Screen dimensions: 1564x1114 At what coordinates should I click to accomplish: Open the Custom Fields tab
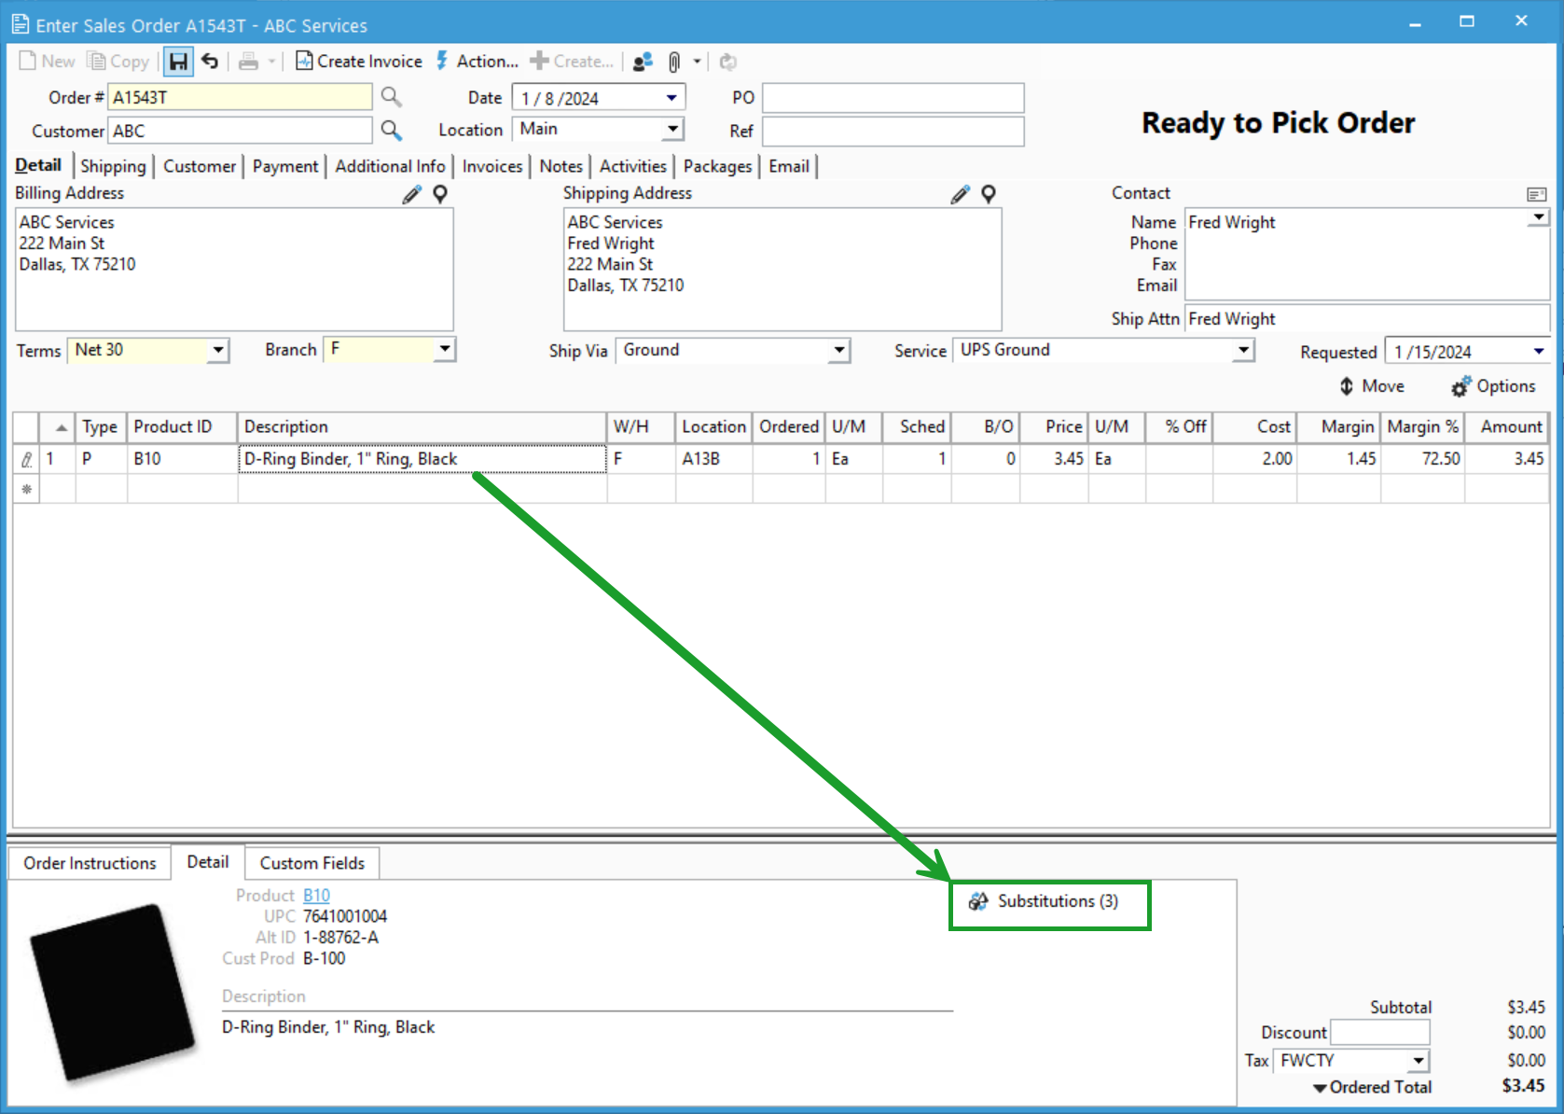point(311,862)
